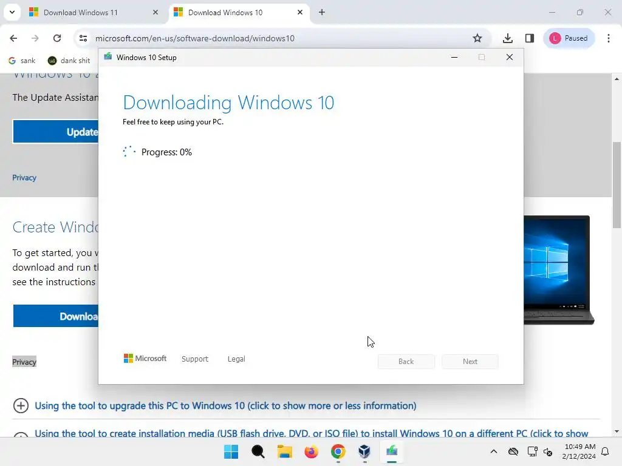Image resolution: width=622 pixels, height=466 pixels.
Task: Open the taskbar clock and date
Action: [579, 451]
